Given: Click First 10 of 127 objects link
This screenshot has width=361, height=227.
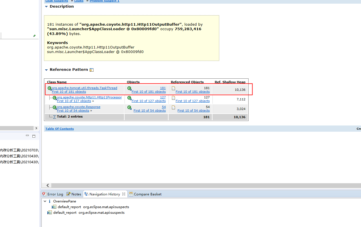Looking at the screenshot, I should (149, 101).
